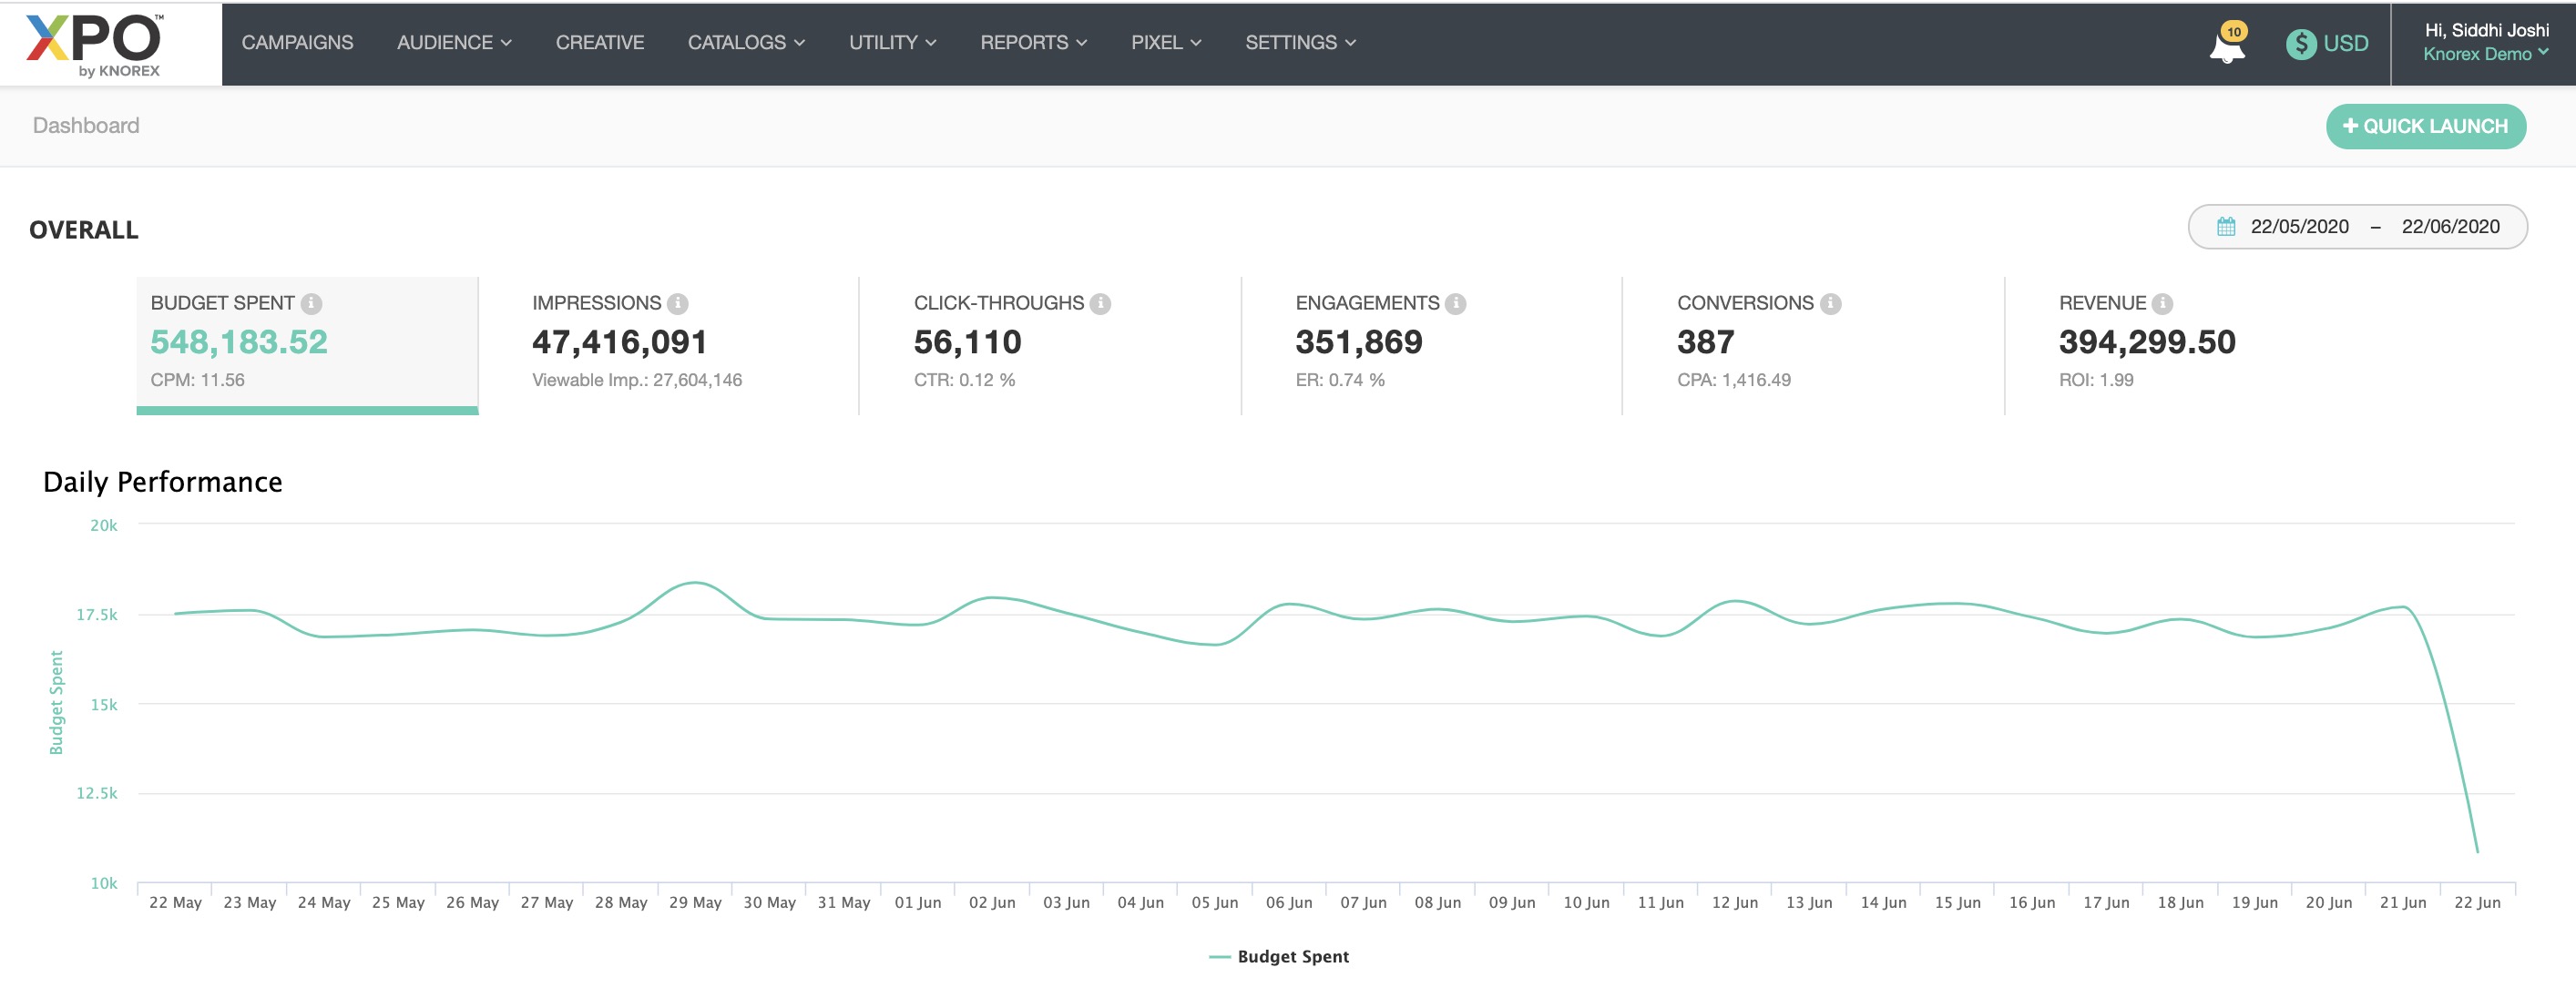
Task: Expand the Audience dropdown menu
Action: click(x=454, y=43)
